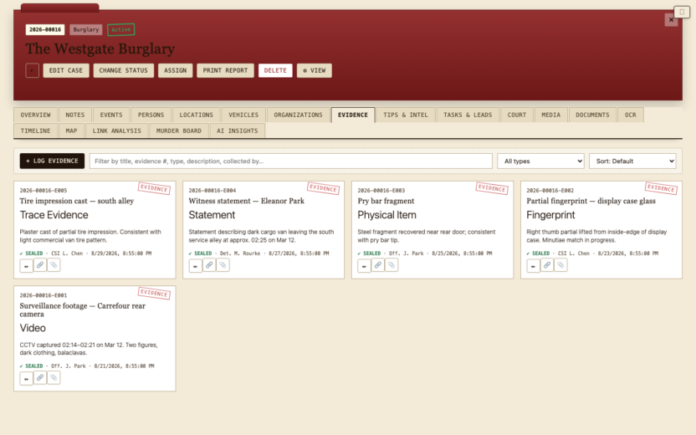
Task: Click evidence number 2026-00016-E004
Action: [212, 191]
